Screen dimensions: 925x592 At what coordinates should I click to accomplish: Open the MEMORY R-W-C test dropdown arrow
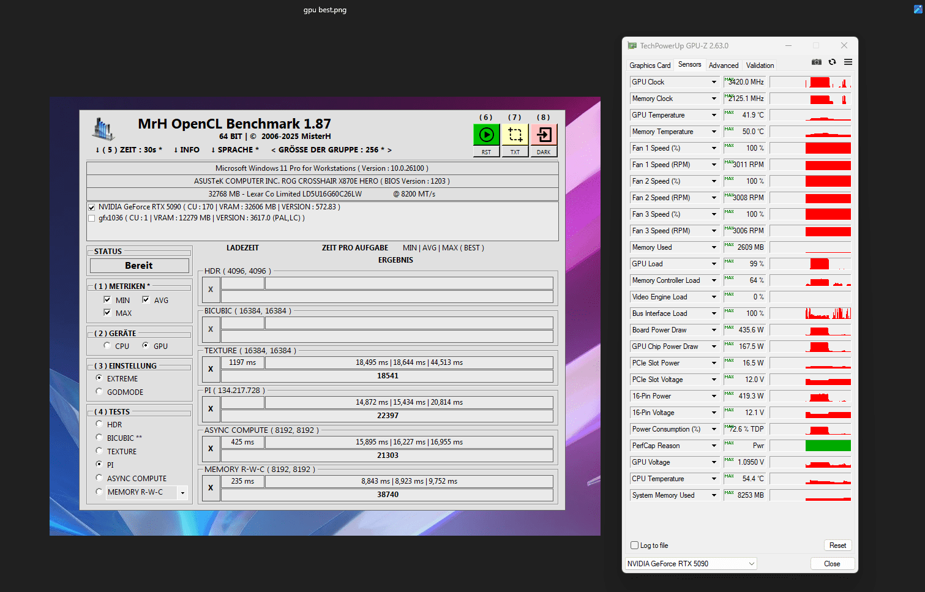point(182,492)
